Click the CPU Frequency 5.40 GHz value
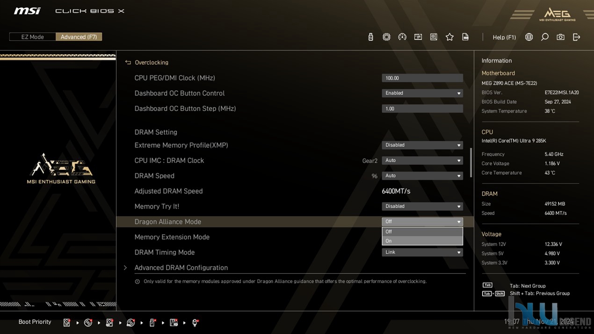Image resolution: width=594 pixels, height=334 pixels. pyautogui.click(x=554, y=154)
